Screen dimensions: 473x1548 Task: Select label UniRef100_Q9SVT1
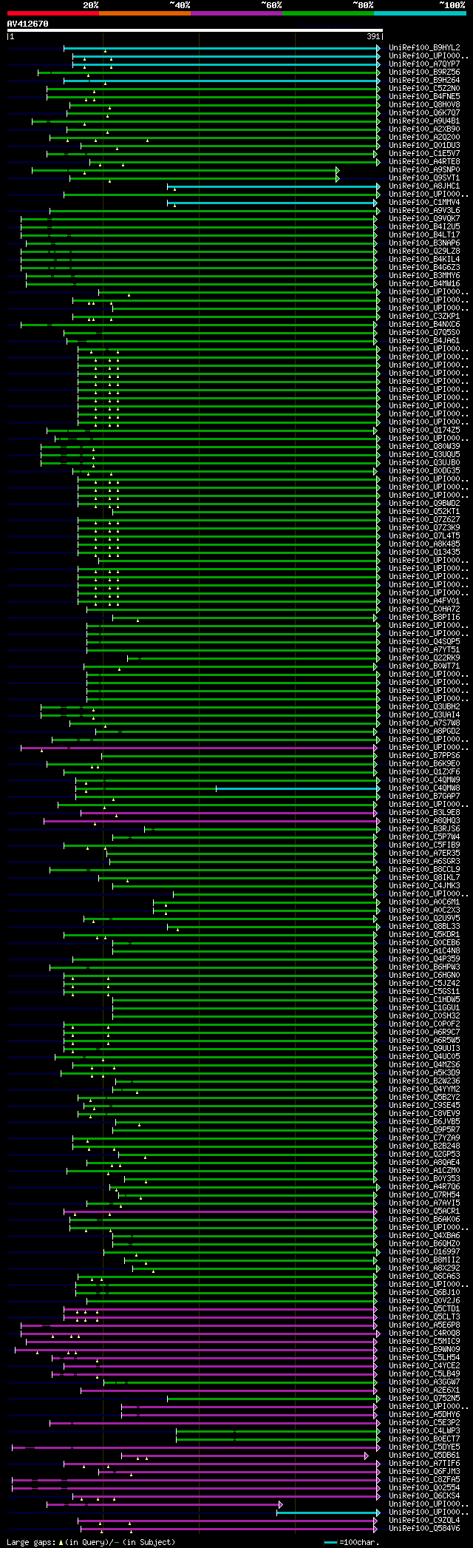[x=424, y=178]
